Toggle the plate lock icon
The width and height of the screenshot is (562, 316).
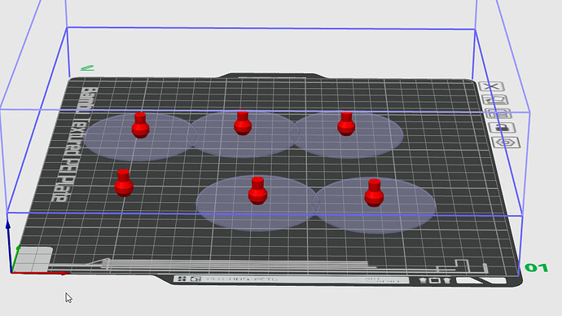click(x=502, y=128)
